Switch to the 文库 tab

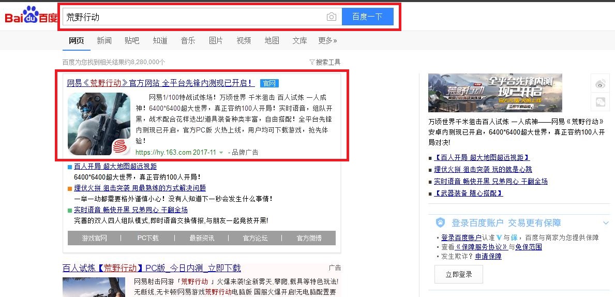tap(299, 40)
